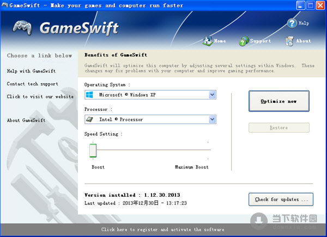Click the Last updated date text
The width and height of the screenshot is (327, 237).
click(x=136, y=203)
